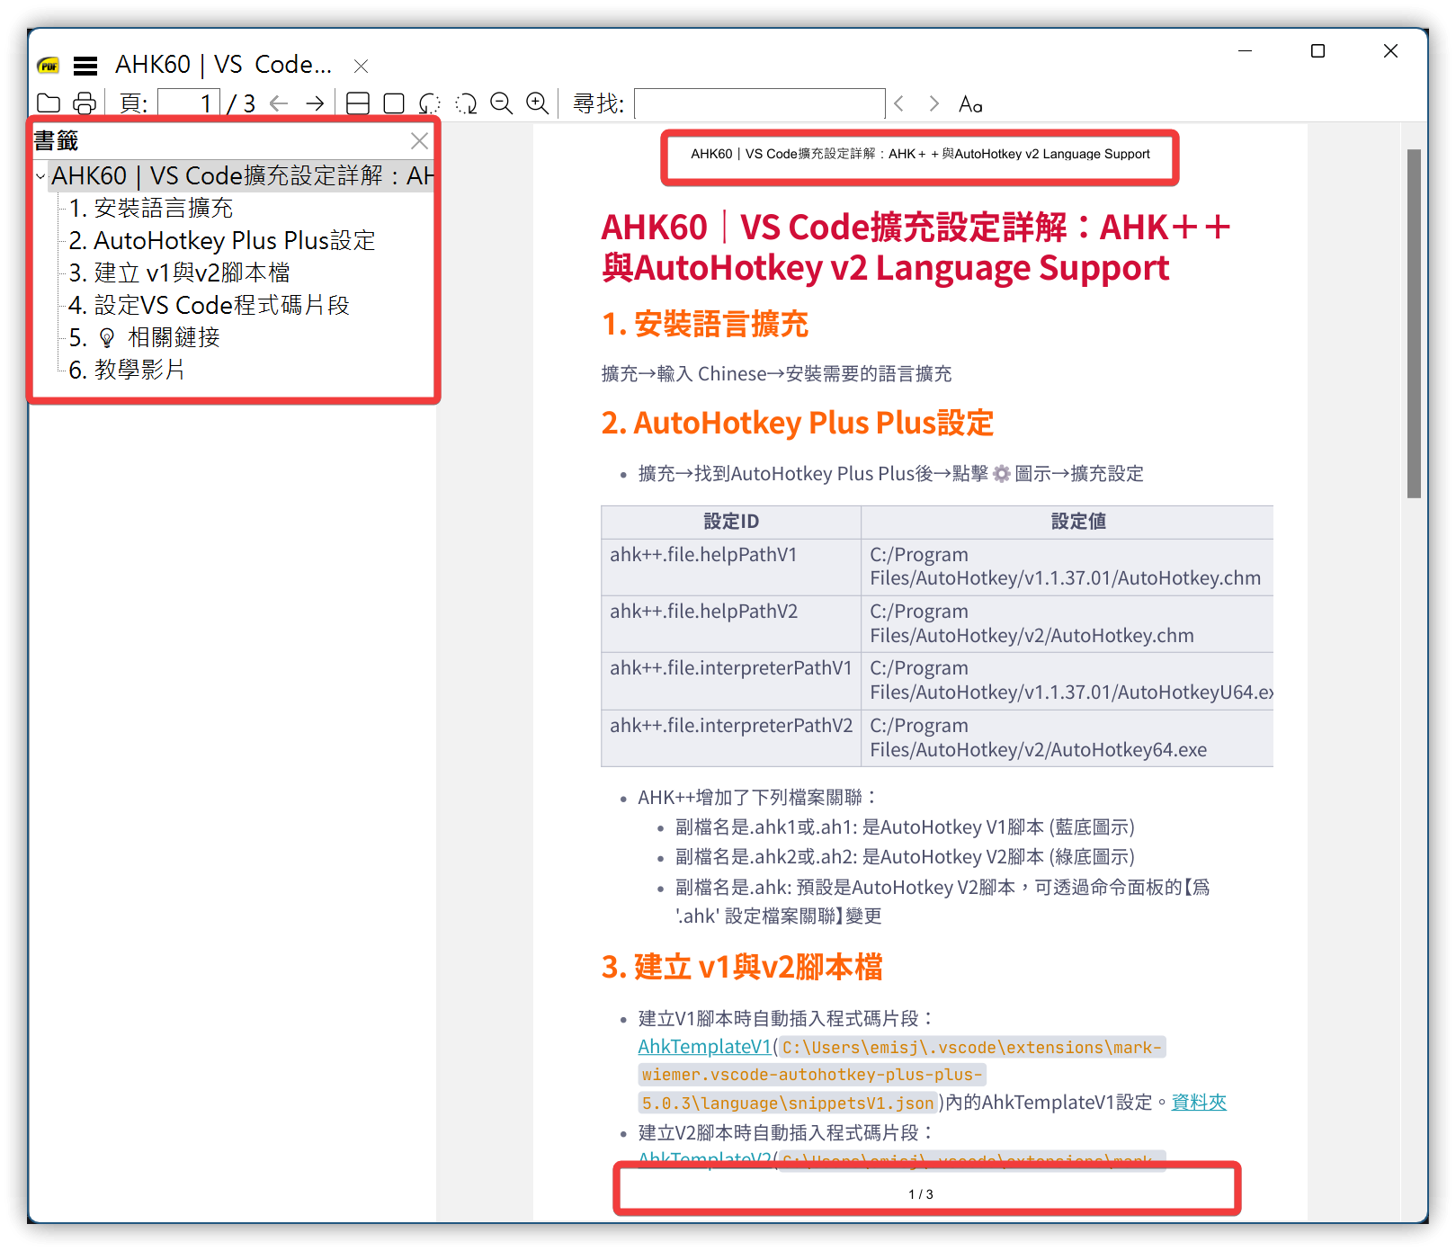
Task: Jump to bookmark 4. 設定VS Code程式碼片段
Action: [x=209, y=305]
